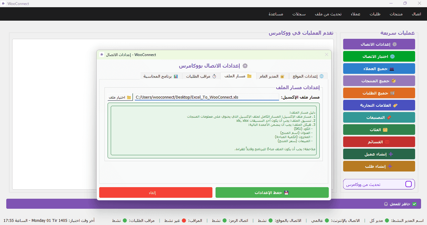Click the 'مسار ملف الإكسيل:' field label
This screenshot has width=427, height=225.
point(300,97)
